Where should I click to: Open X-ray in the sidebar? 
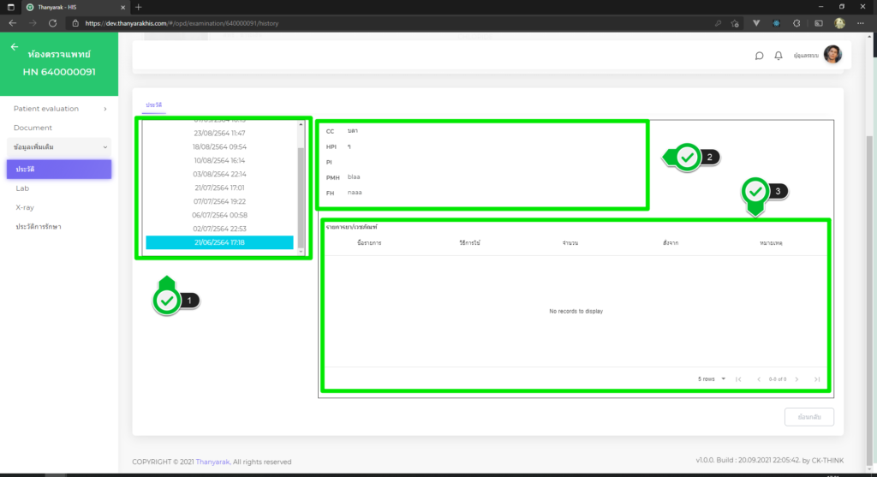[25, 207]
